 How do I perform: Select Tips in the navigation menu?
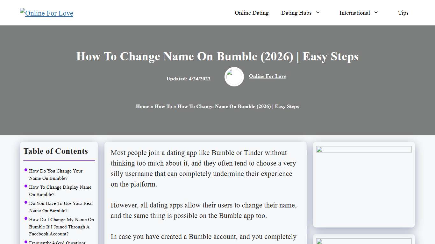[403, 13]
